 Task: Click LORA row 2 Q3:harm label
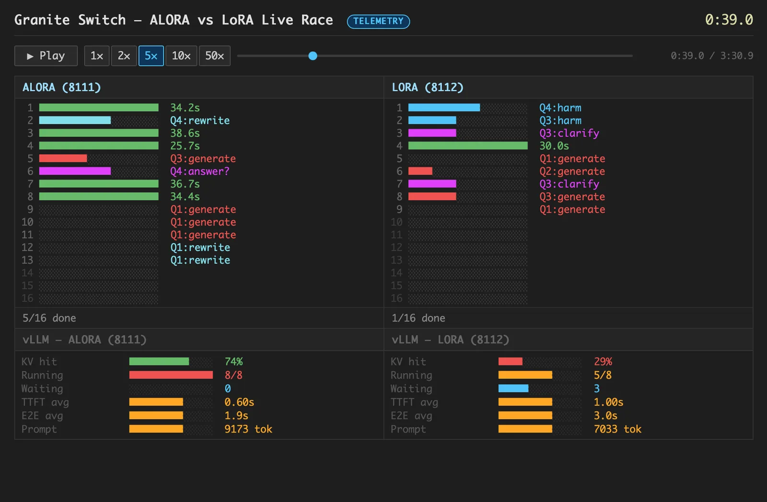point(560,120)
